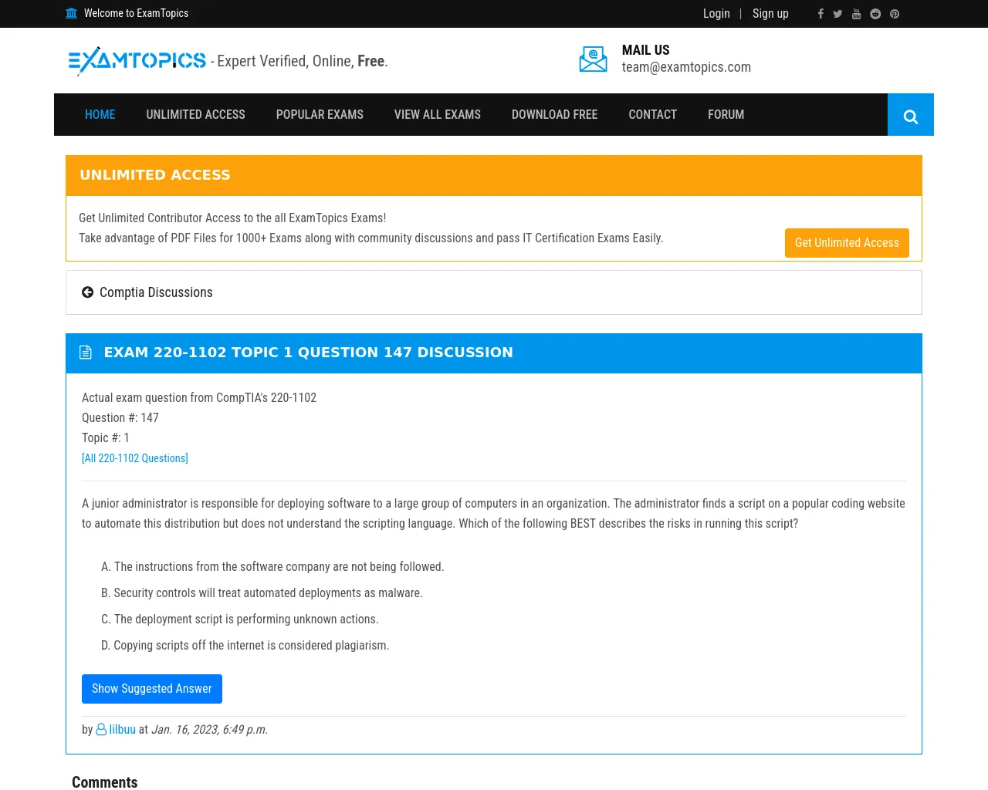
Task: Open the FORUM menu item
Action: 726,115
